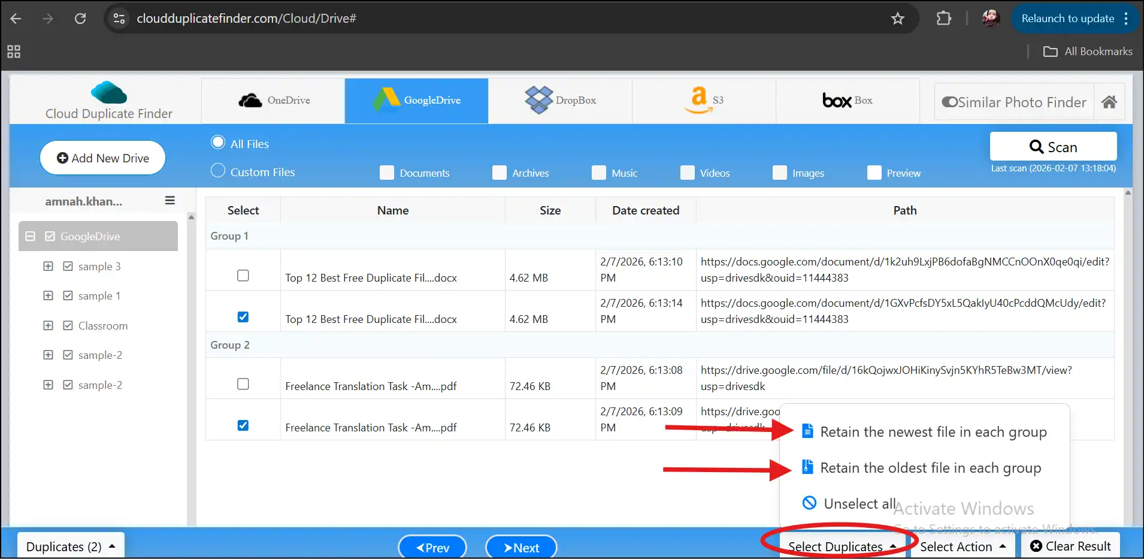Enable the Documents filter checkbox

386,173
